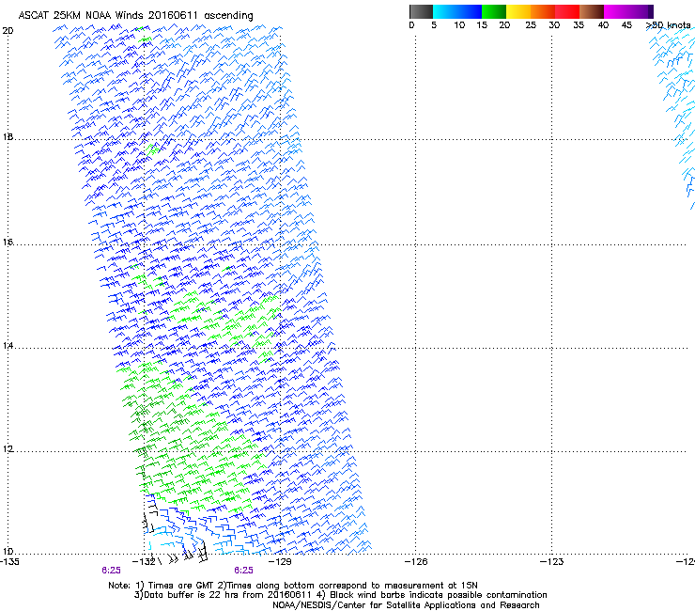Viewport: 695px width, 611px height.
Task: Click the plot title 'ASCAT 25KM NOAA Winds 20160611 ascending'
Action: coord(135,16)
